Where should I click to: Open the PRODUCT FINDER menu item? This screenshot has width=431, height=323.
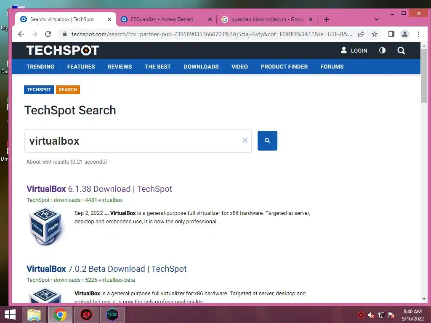click(x=284, y=67)
